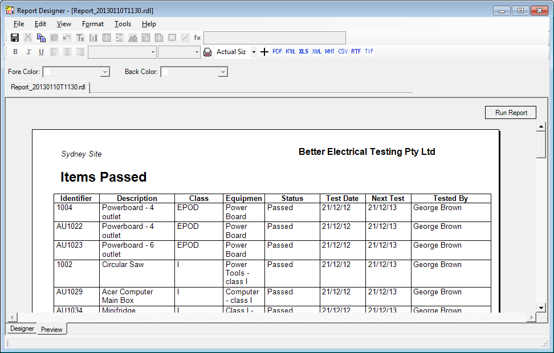This screenshot has width=554, height=353.
Task: Click the expression input field
Action: (274, 38)
